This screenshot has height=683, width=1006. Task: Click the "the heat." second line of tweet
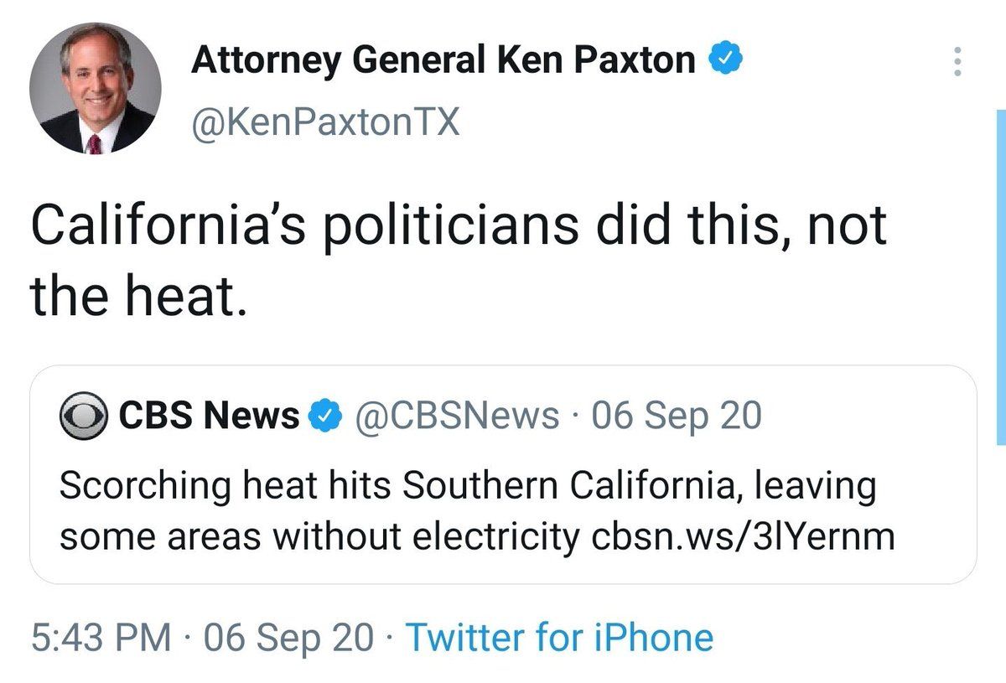pos(139,297)
